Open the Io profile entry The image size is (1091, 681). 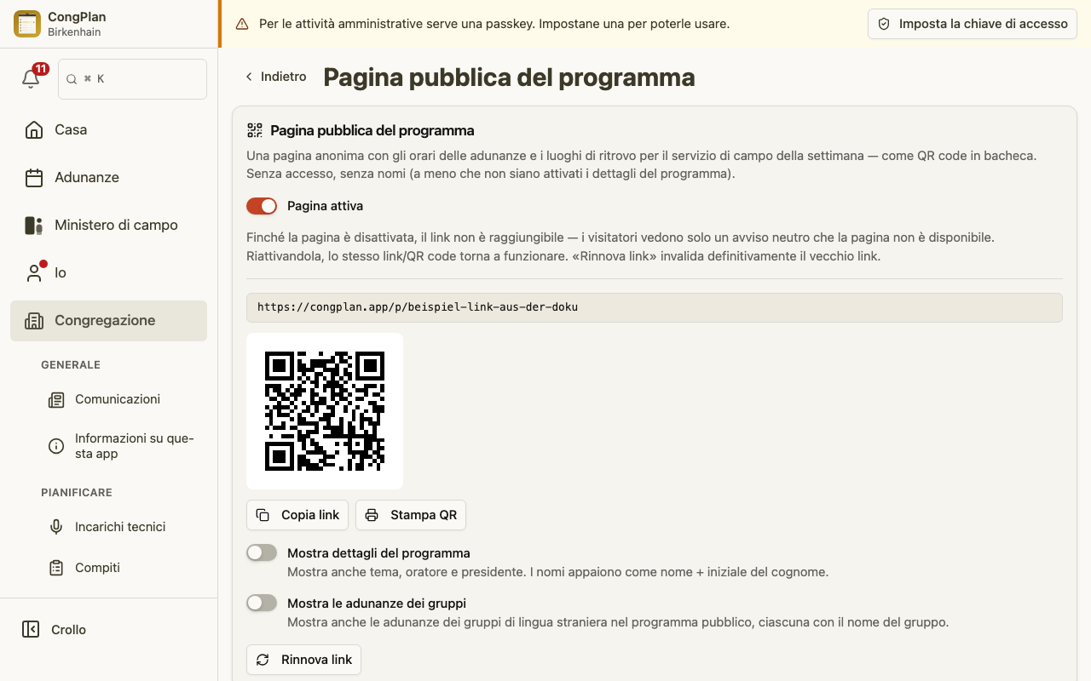point(108,272)
